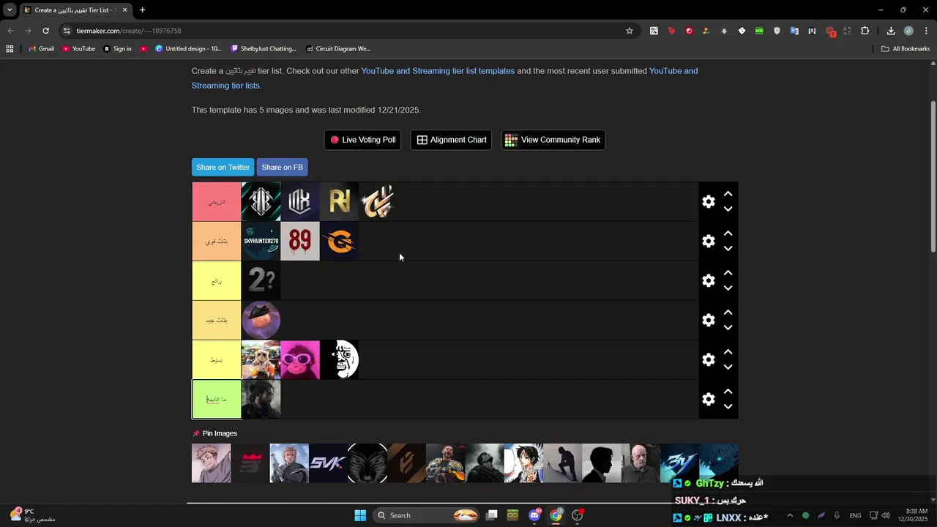Image resolution: width=937 pixels, height=527 pixels.
Task: Open the Chrome Extensions puzzle icon
Action: 865,31
